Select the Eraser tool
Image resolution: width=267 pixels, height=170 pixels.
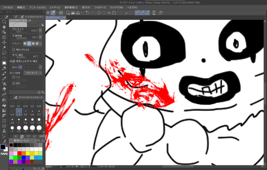4,89
